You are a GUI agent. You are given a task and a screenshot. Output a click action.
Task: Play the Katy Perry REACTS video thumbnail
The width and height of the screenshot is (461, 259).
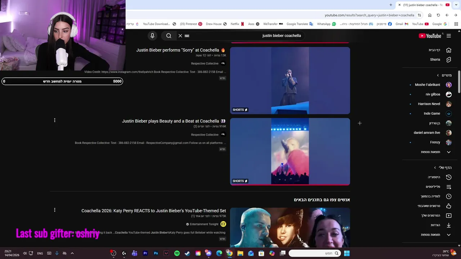coord(290,227)
